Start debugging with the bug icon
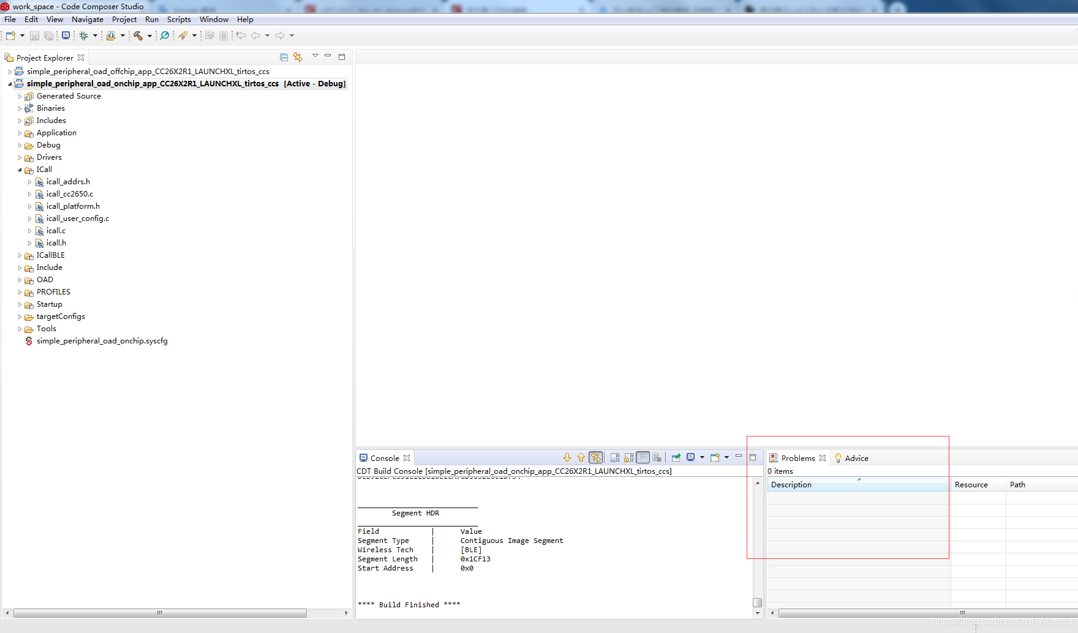The image size is (1078, 633). tap(84, 36)
